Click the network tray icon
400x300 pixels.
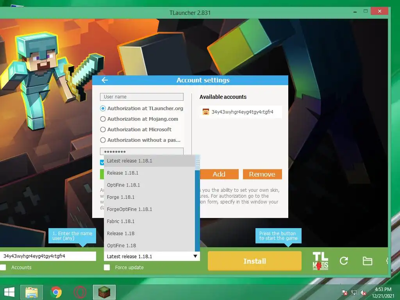(354, 293)
